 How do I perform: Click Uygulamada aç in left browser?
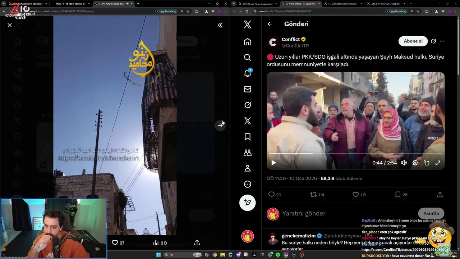(166, 11)
